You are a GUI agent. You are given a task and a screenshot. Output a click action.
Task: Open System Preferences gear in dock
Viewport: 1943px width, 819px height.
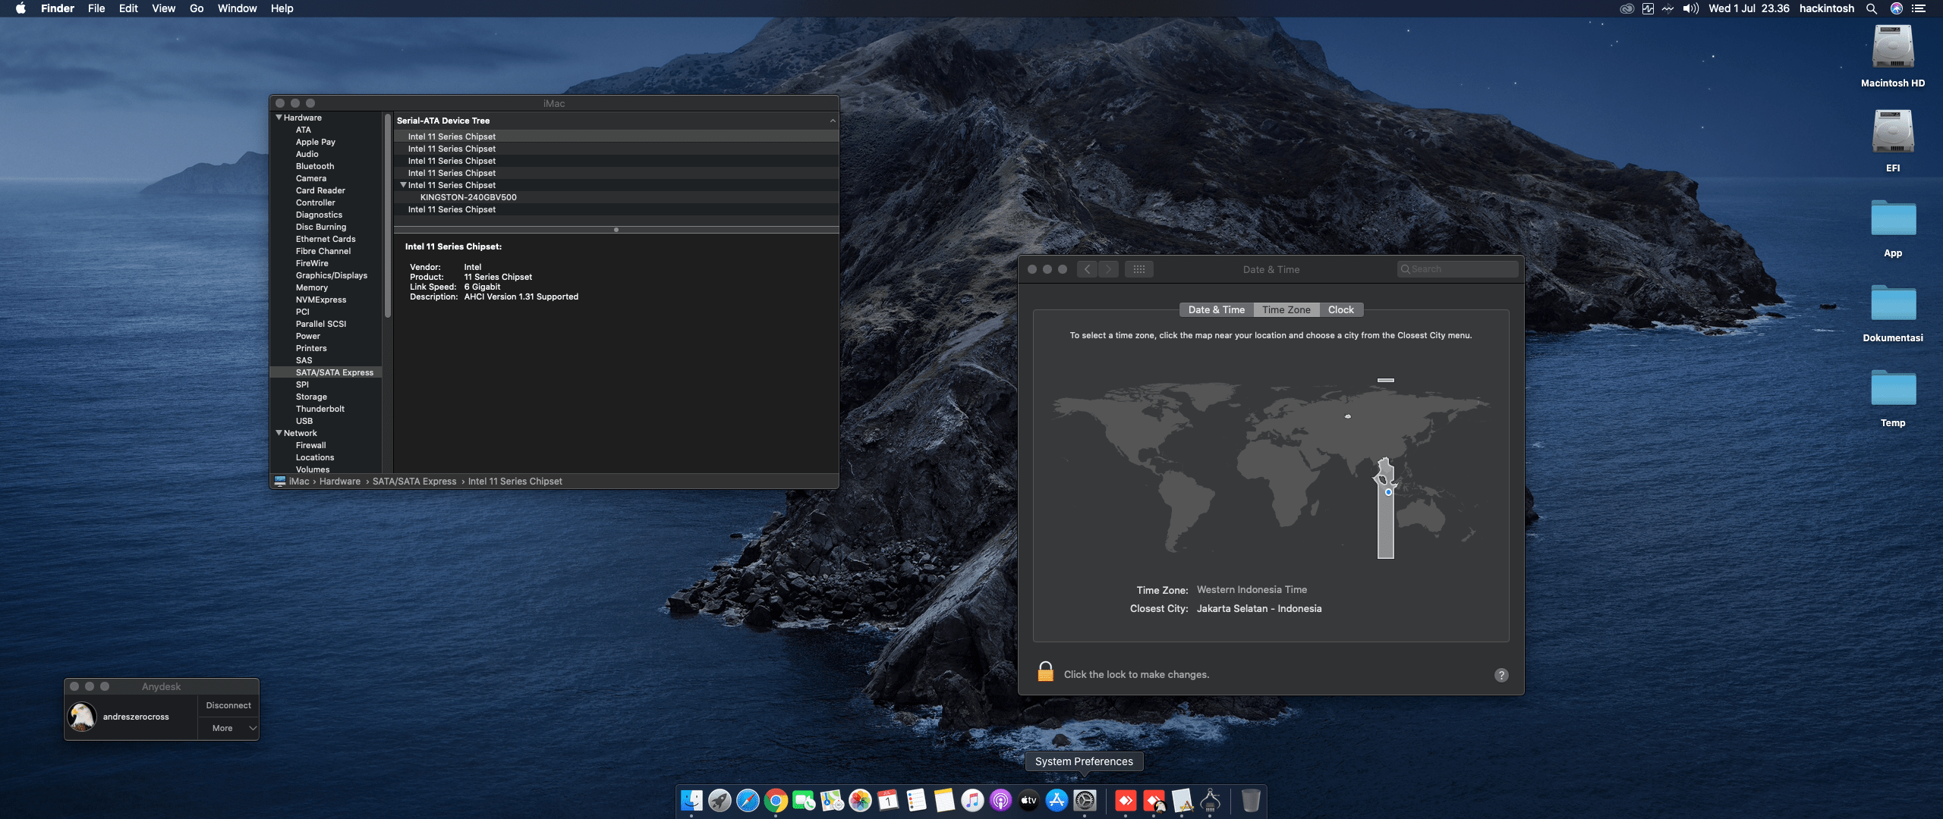[1085, 800]
